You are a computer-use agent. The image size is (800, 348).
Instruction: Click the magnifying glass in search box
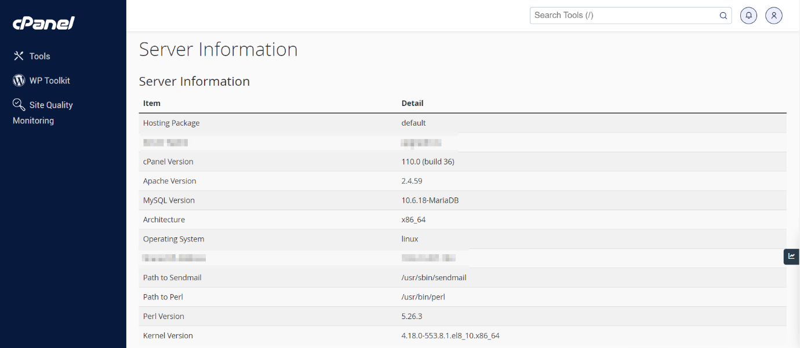coord(723,16)
